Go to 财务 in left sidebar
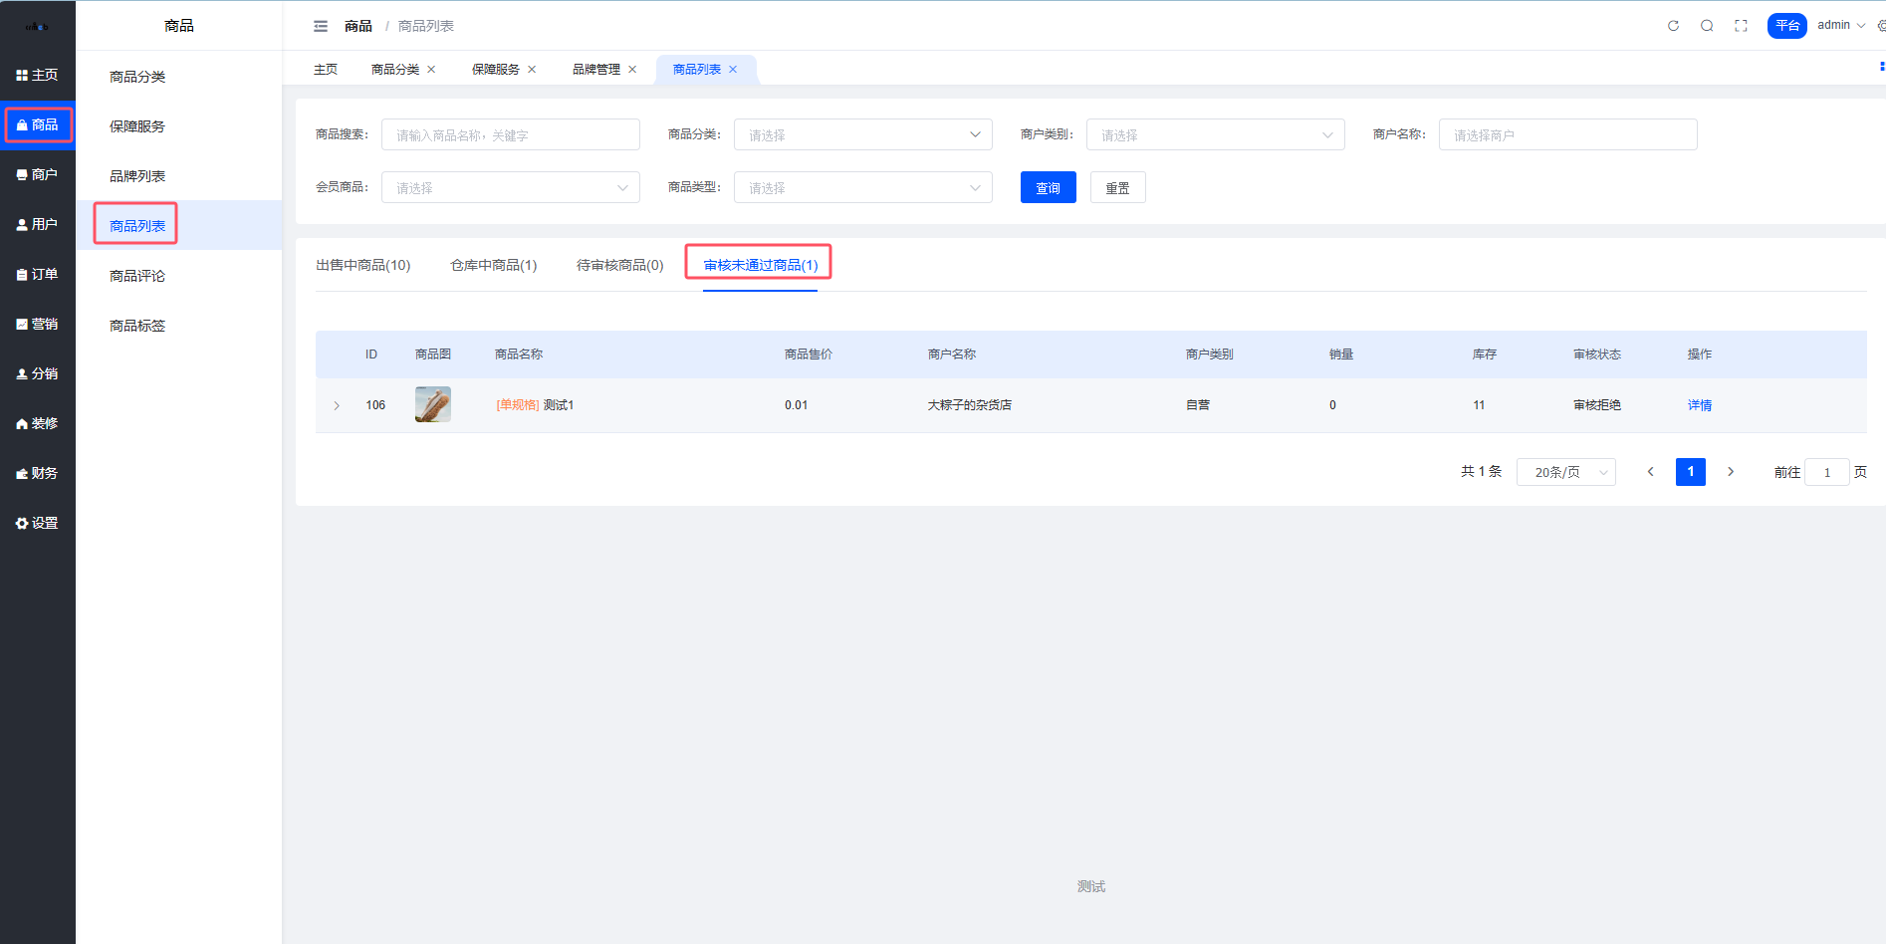This screenshot has height=944, width=1886. pyautogui.click(x=37, y=473)
